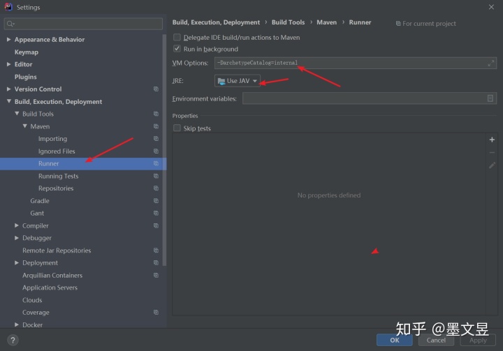The image size is (503, 351).
Task: Expand the Debugger node
Action: coord(17,238)
